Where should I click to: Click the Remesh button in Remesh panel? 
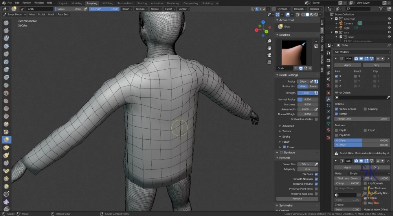(297, 199)
